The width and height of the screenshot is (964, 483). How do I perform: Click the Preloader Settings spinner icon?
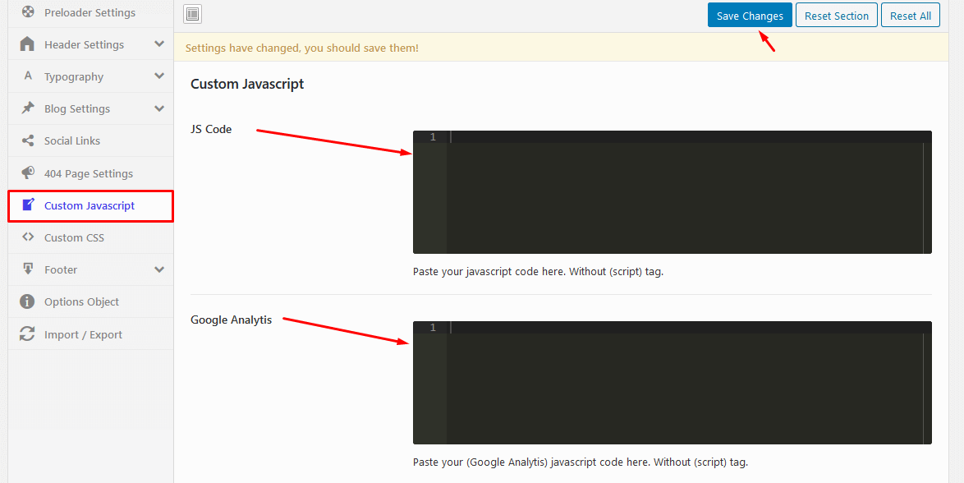click(x=28, y=12)
